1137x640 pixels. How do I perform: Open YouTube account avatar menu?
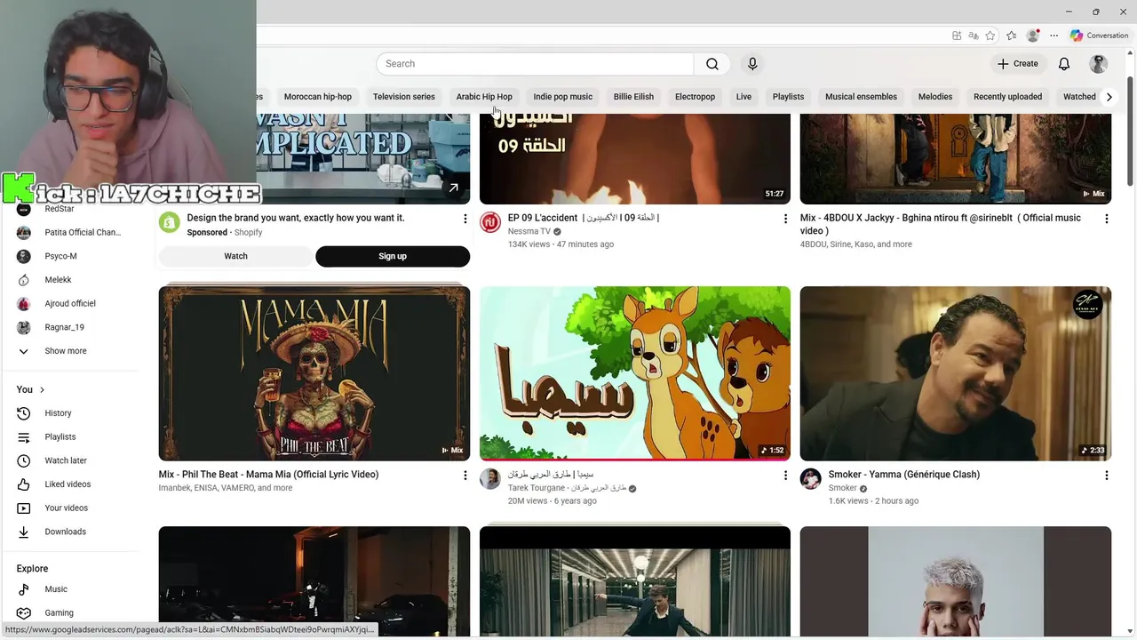1099,64
